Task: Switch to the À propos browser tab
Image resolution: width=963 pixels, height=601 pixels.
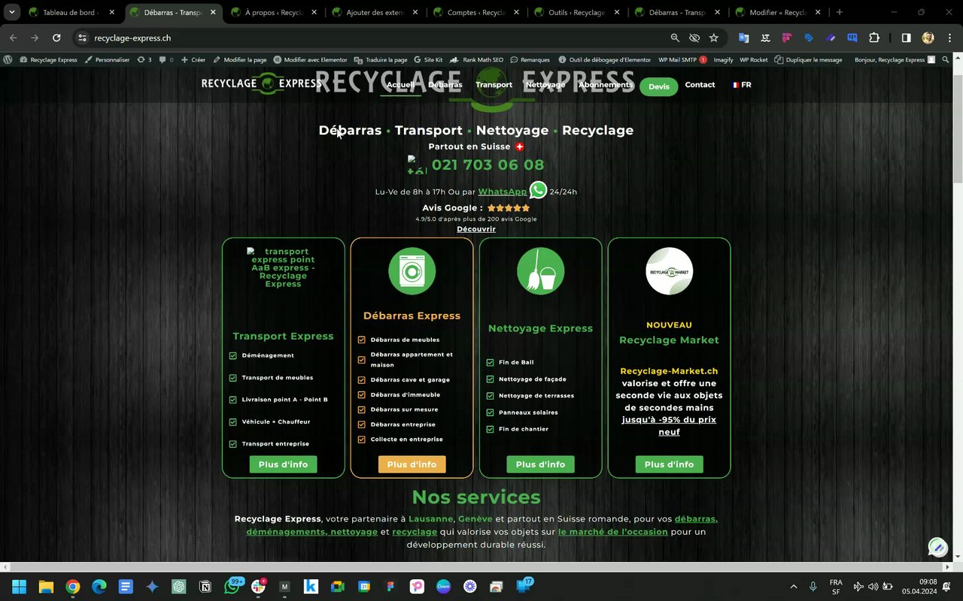Action: (273, 12)
